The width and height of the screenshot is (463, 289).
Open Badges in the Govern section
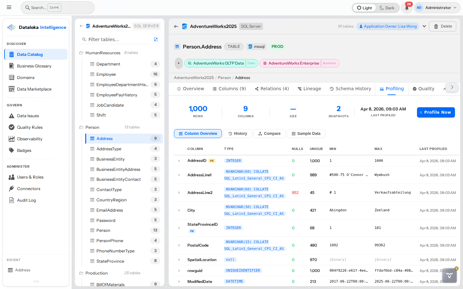click(24, 151)
